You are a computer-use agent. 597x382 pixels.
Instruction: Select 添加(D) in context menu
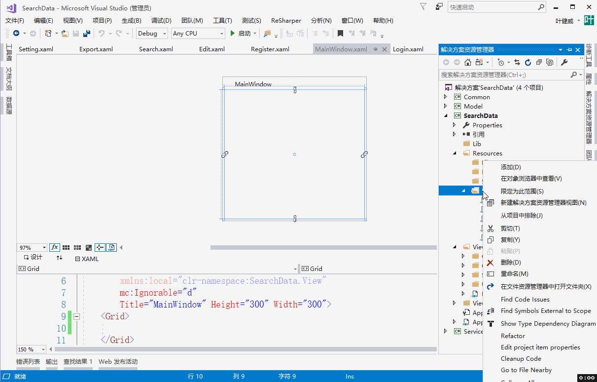[x=511, y=167]
